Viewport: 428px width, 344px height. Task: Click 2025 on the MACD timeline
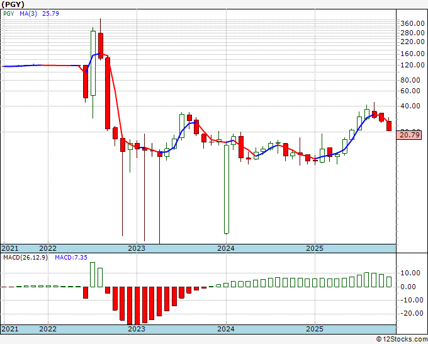pyautogui.click(x=315, y=329)
